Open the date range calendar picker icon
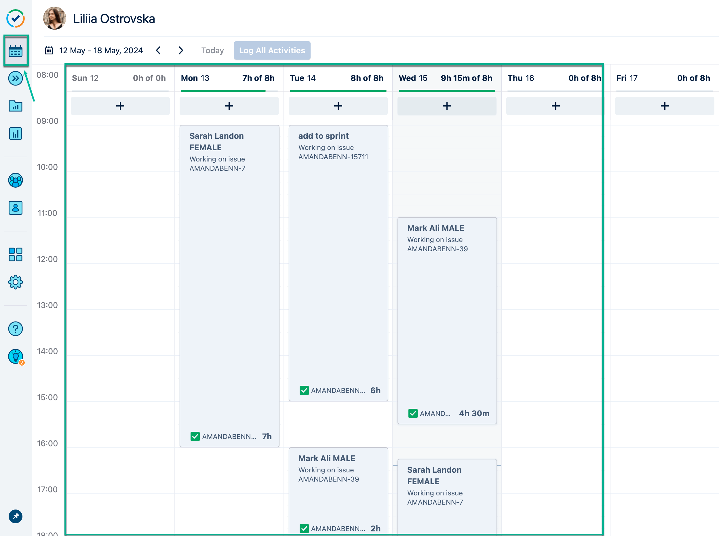The image size is (719, 536). 49,51
